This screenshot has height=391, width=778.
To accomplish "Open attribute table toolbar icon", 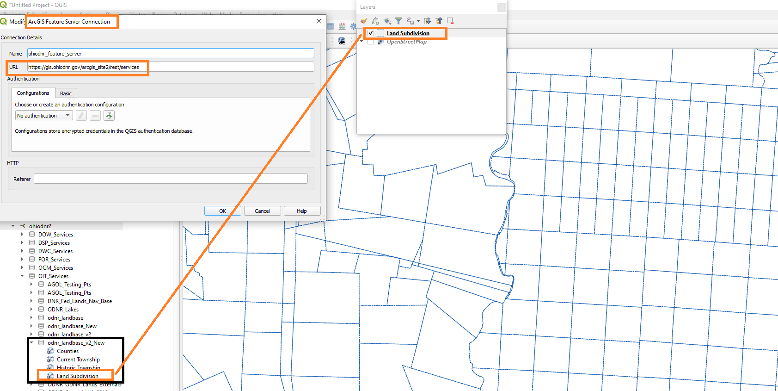I will click(331, 27).
